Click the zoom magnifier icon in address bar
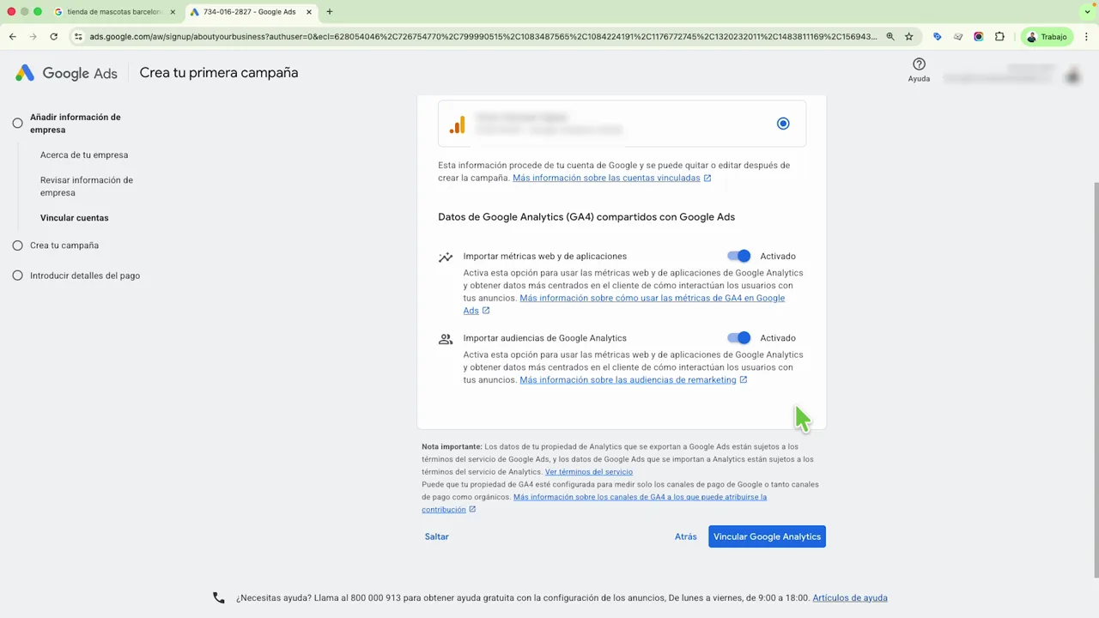 890,37
